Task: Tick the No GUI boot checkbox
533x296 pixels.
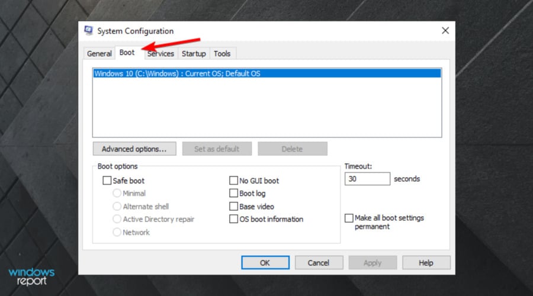Action: pos(233,181)
